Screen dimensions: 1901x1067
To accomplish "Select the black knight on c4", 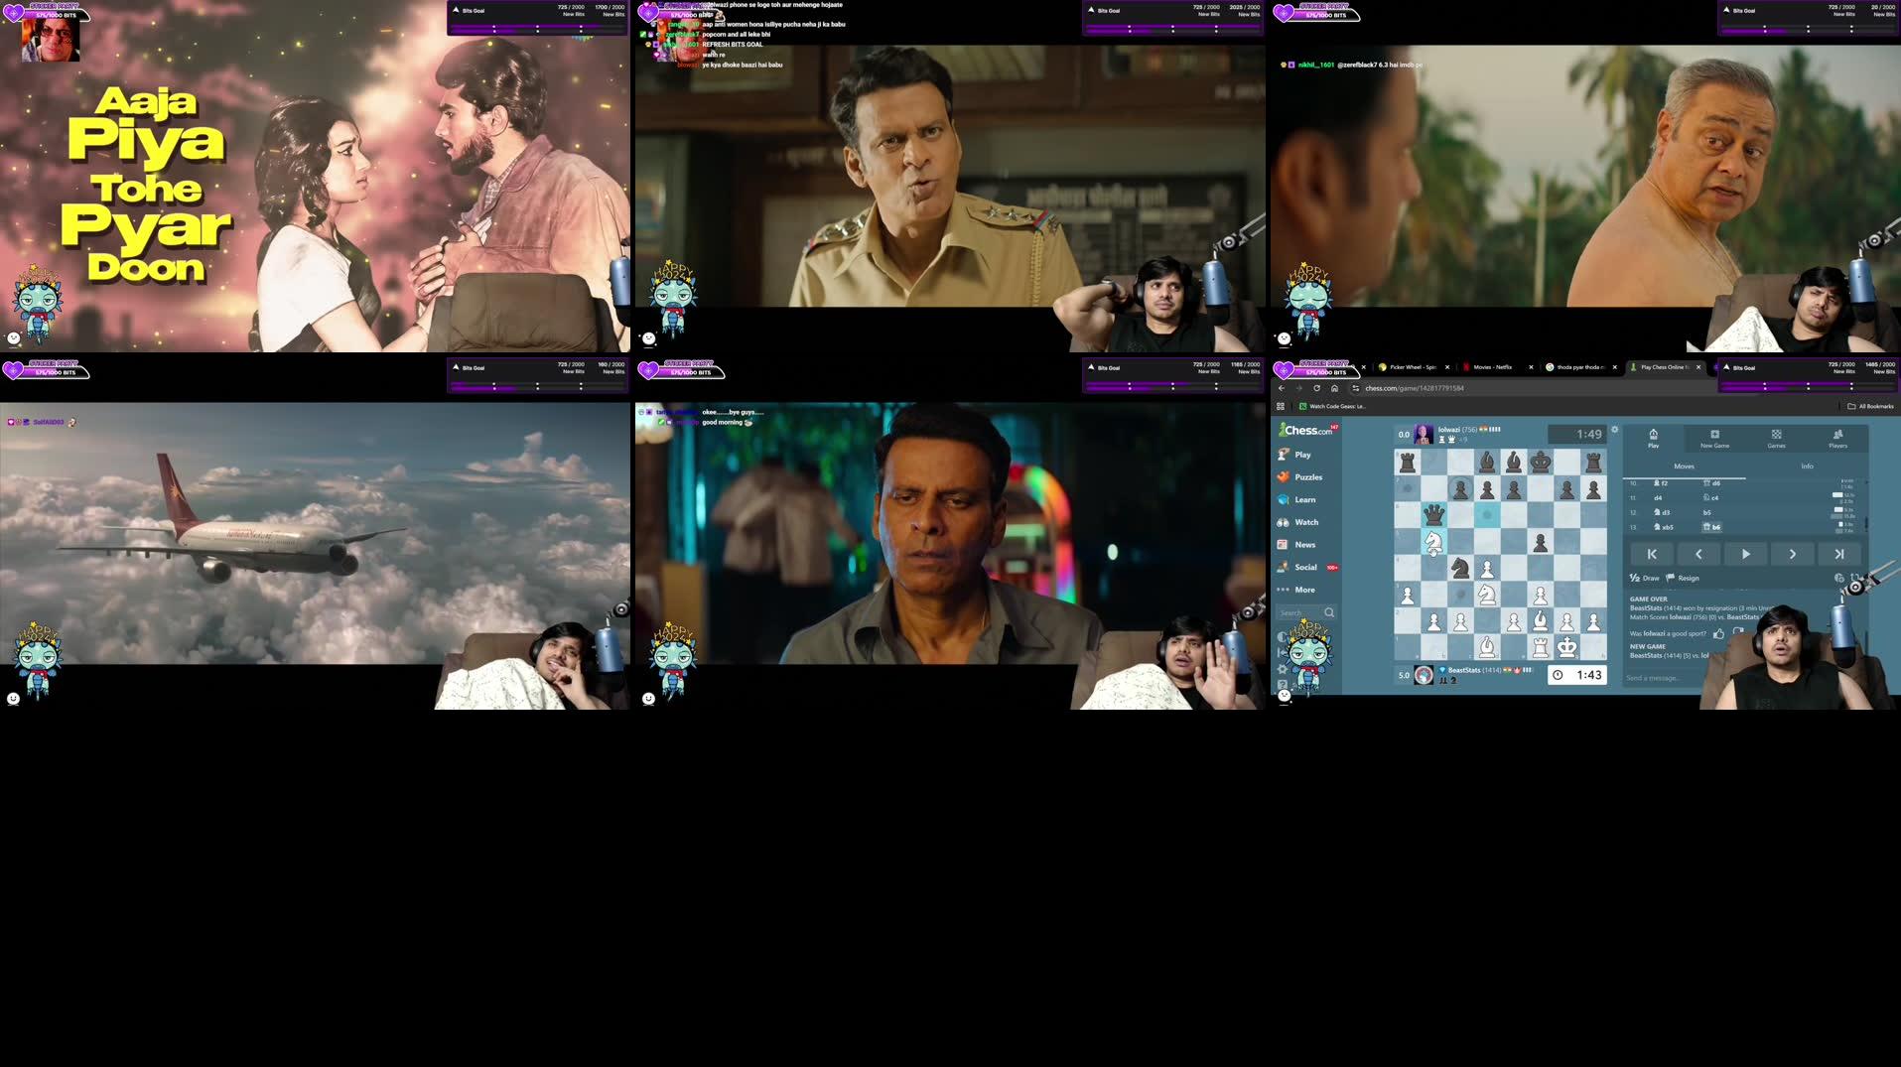I will [1460, 569].
